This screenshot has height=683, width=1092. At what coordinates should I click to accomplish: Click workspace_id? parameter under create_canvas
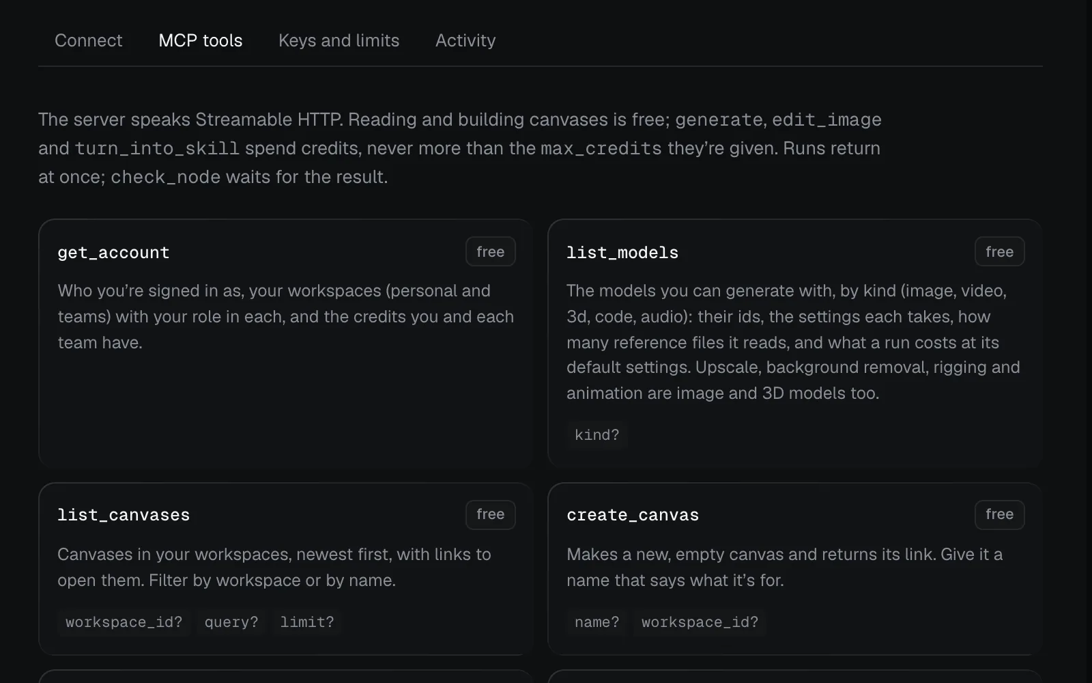click(x=700, y=622)
